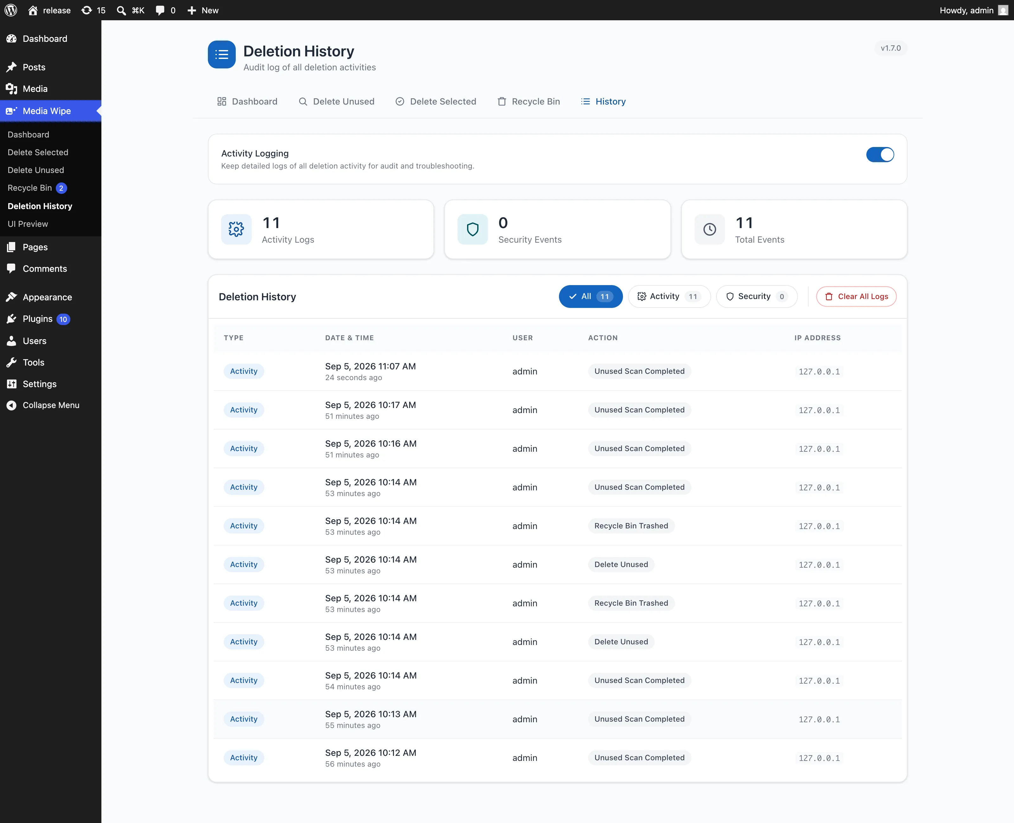Select the All 11 filter pill

tap(590, 296)
